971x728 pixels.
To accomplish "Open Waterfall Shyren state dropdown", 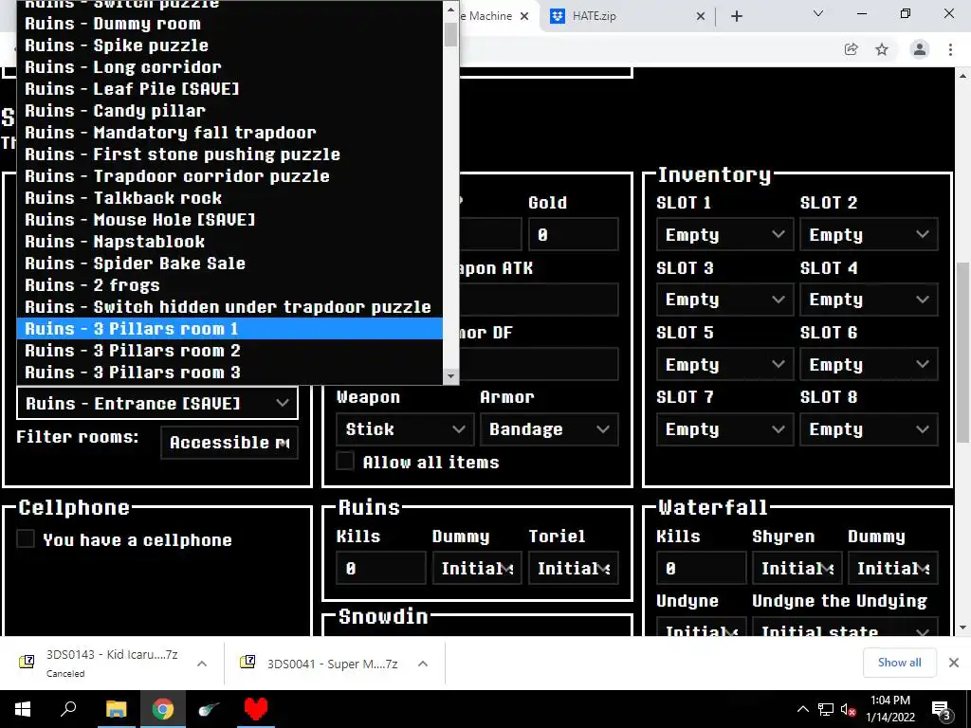I will point(797,568).
